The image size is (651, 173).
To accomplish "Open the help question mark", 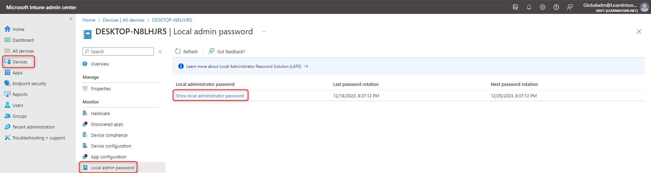I will (x=556, y=7).
